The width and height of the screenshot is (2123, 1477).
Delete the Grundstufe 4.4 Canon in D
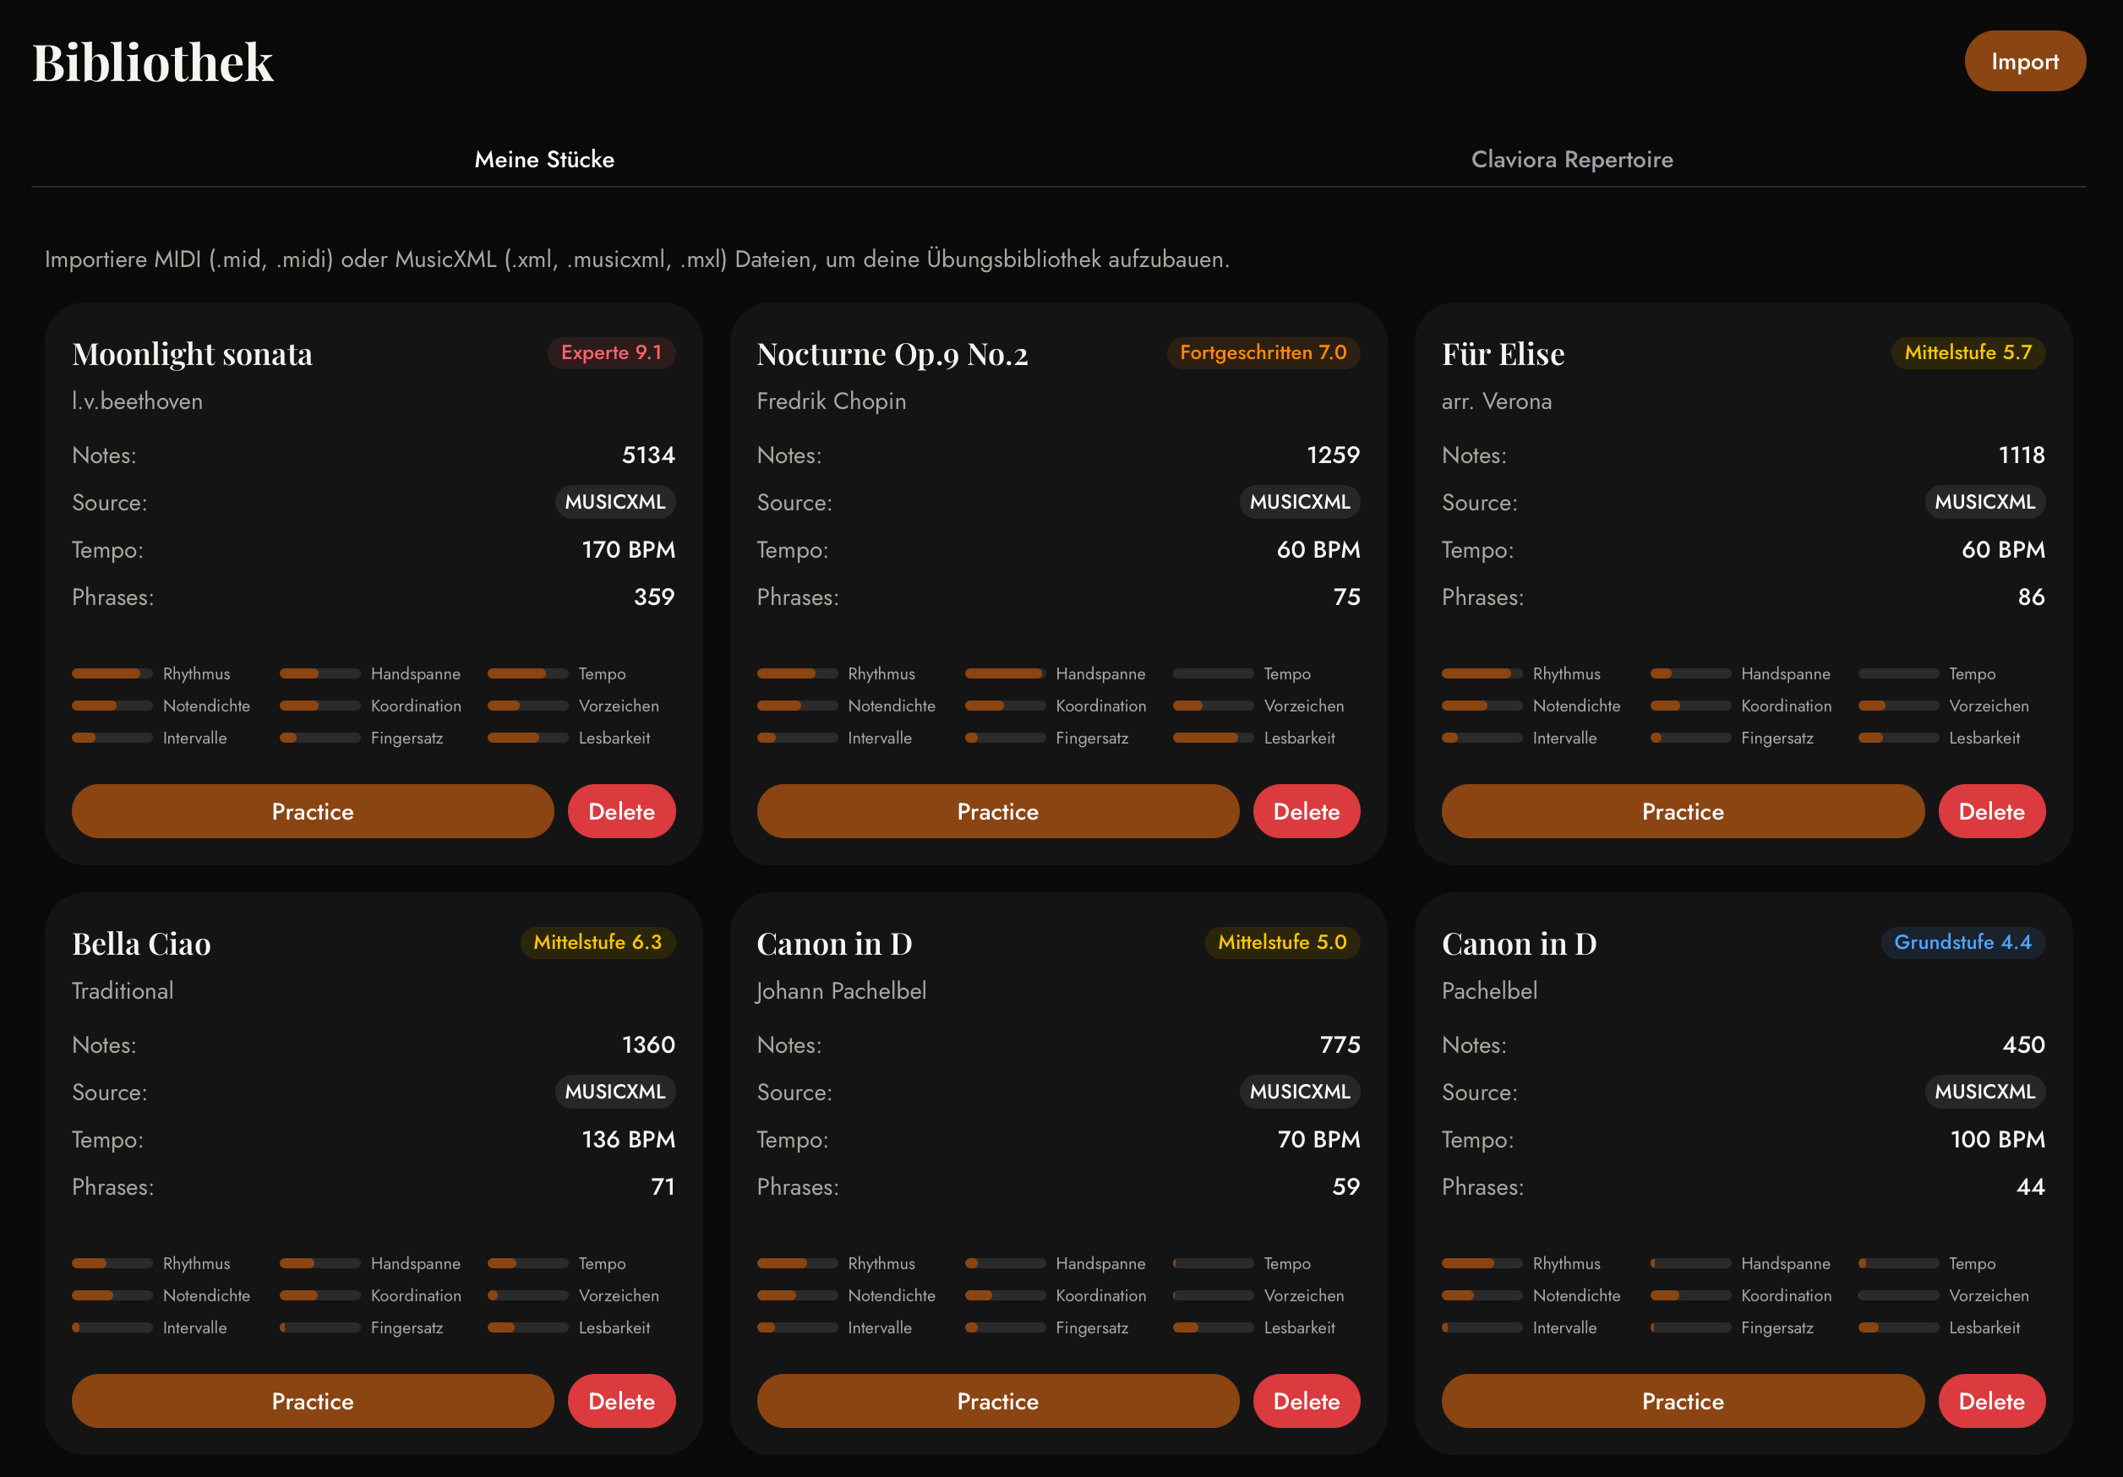tap(1991, 1400)
